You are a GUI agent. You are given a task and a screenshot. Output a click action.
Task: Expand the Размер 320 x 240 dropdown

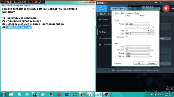[x=137, y=24]
